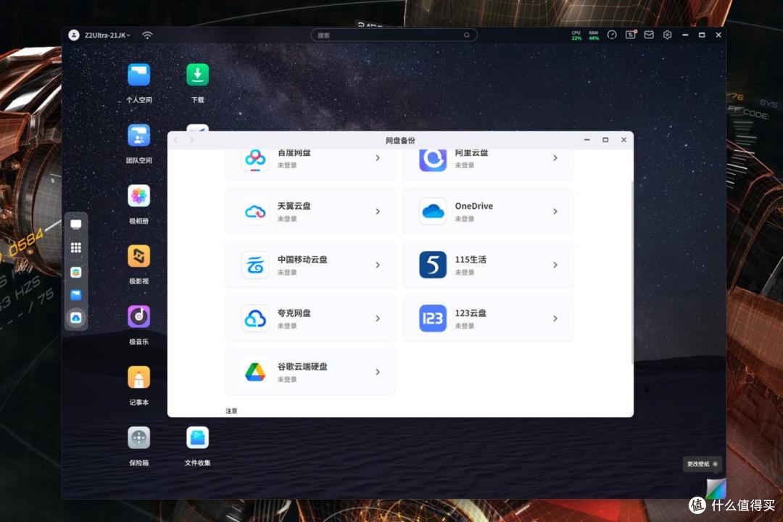
Task: Click the user avatar icon
Action: pyautogui.click(x=74, y=35)
